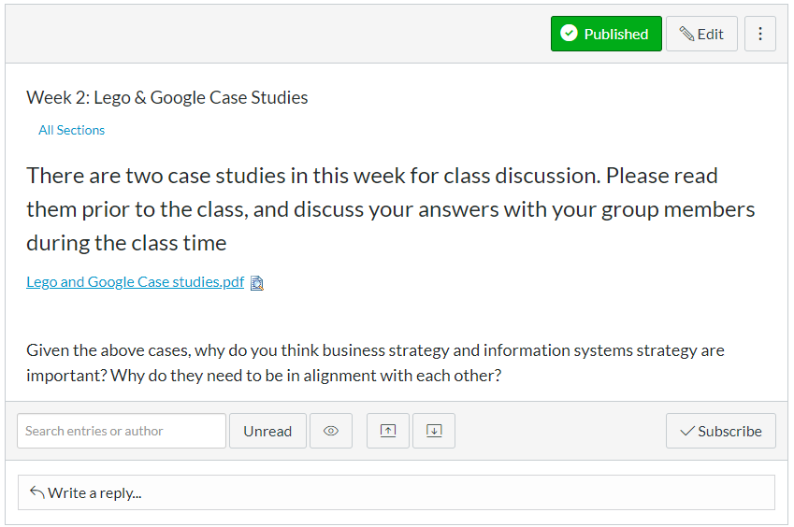Viewport: 794px width, 527px height.
Task: Click the Week 2 discussion title
Action: point(166,97)
